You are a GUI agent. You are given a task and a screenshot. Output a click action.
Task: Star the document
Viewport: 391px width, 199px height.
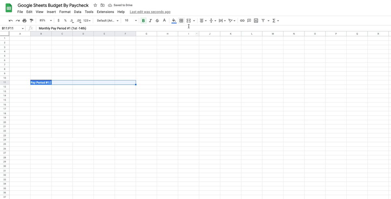(95, 5)
